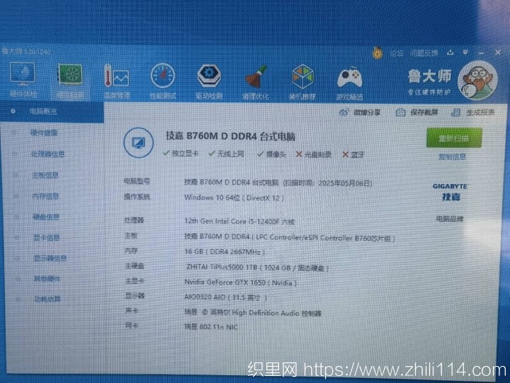Open the 硬件体检 hardware checkup icon

[x=23, y=80]
